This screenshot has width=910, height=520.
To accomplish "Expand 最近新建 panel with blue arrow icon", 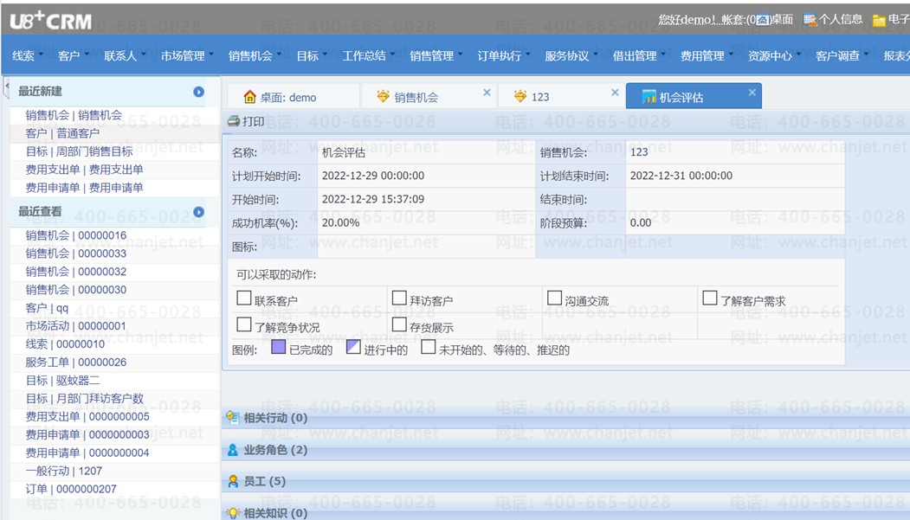I will 198,92.
